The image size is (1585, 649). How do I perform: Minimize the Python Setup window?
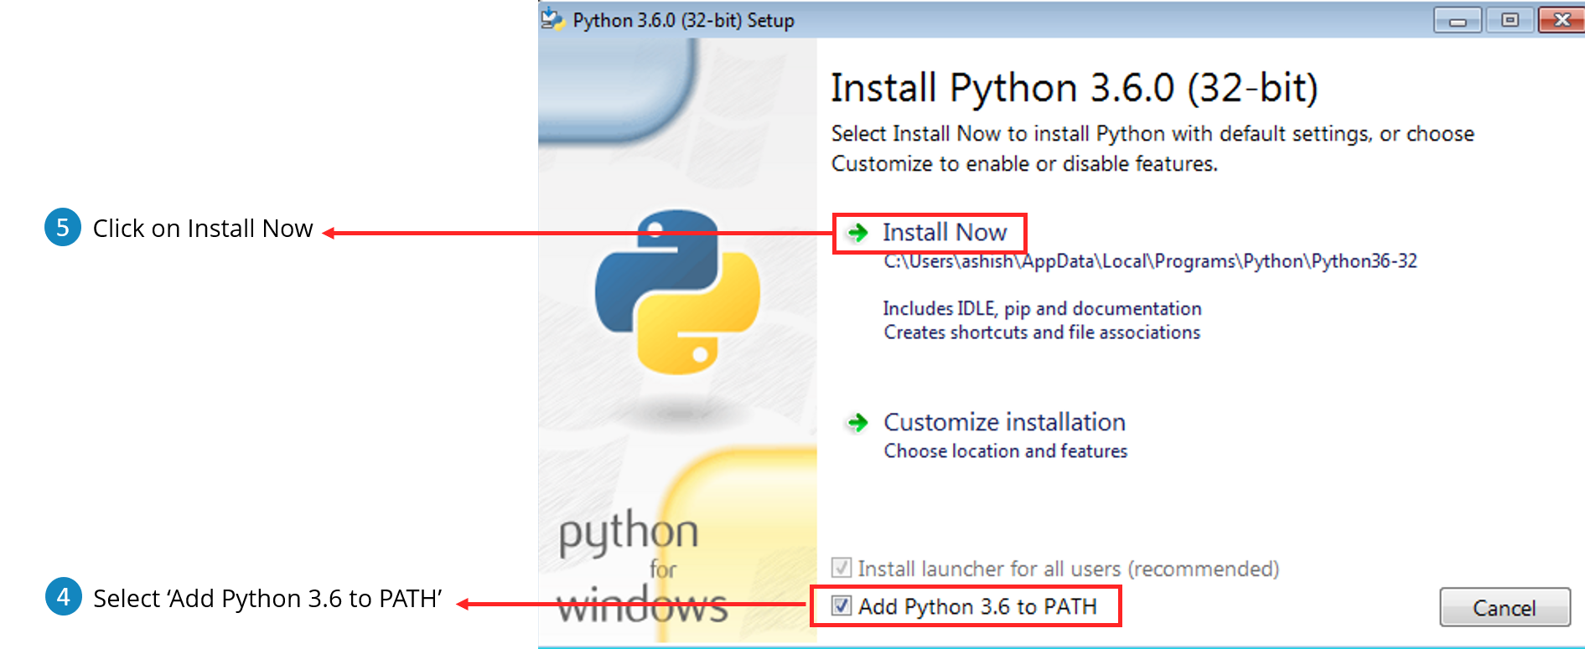[x=1458, y=20]
